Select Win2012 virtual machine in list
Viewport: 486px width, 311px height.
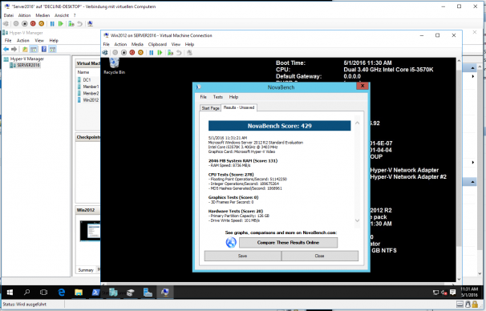click(x=91, y=100)
